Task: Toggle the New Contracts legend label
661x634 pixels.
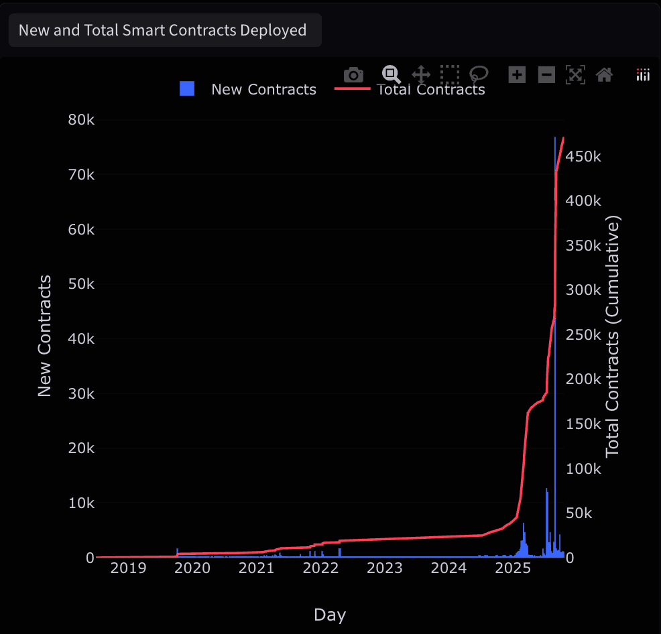Action: (x=263, y=90)
